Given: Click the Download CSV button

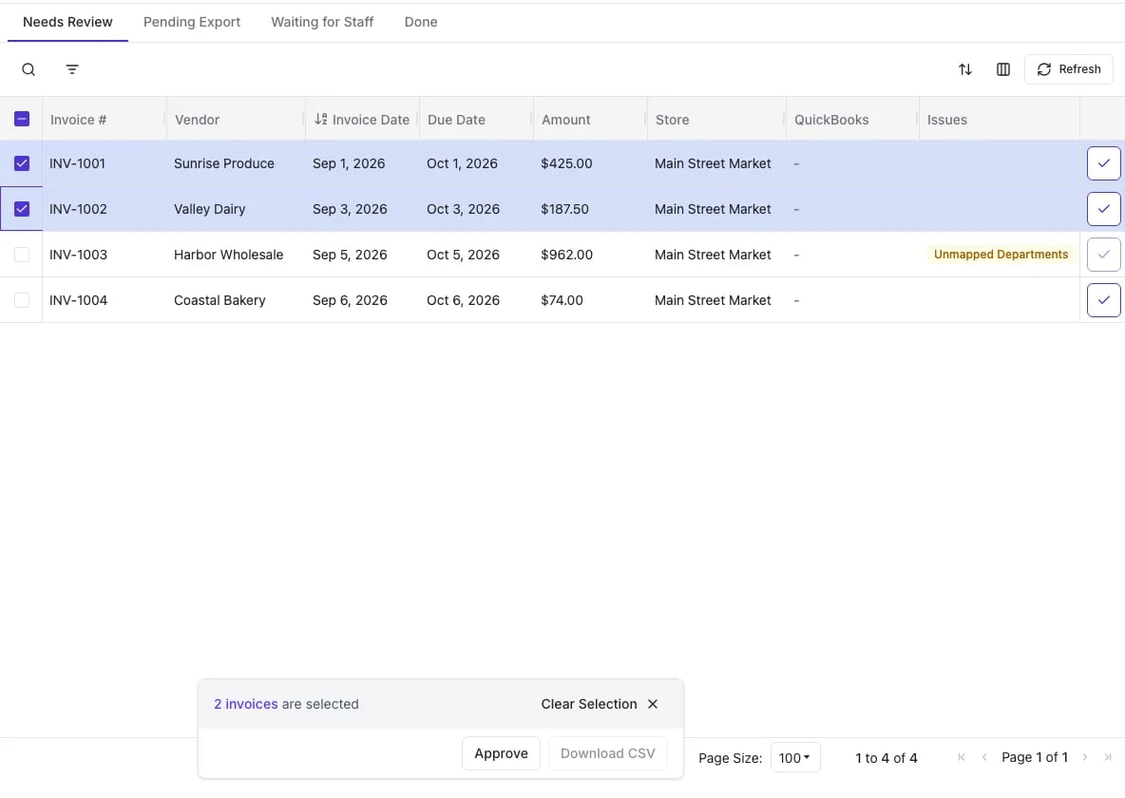Looking at the screenshot, I should pyautogui.click(x=608, y=753).
